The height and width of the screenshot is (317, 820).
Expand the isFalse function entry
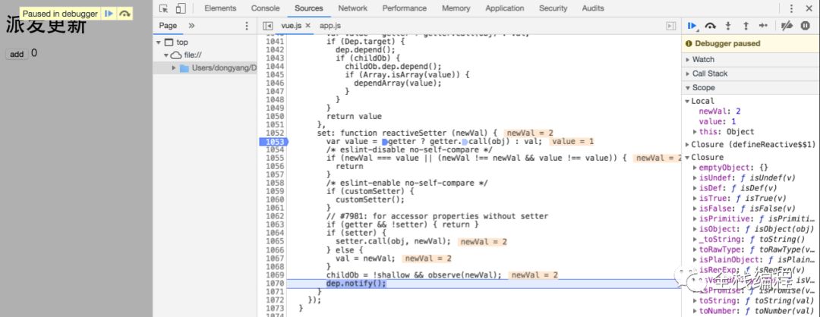(695, 209)
